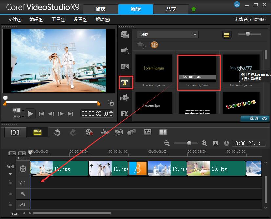Click the Play button in preview
Image resolution: width=271 pixels, height=219 pixels.
tap(30, 114)
